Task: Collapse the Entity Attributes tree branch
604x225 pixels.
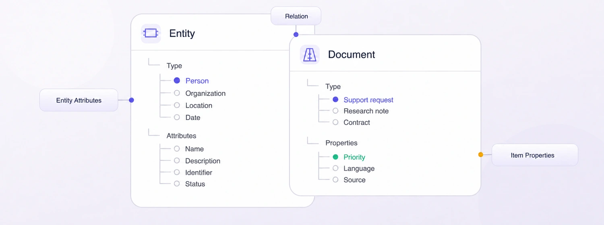Action: [x=154, y=133]
